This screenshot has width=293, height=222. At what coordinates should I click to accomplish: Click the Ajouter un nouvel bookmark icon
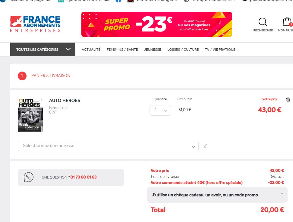[x=61, y=1]
